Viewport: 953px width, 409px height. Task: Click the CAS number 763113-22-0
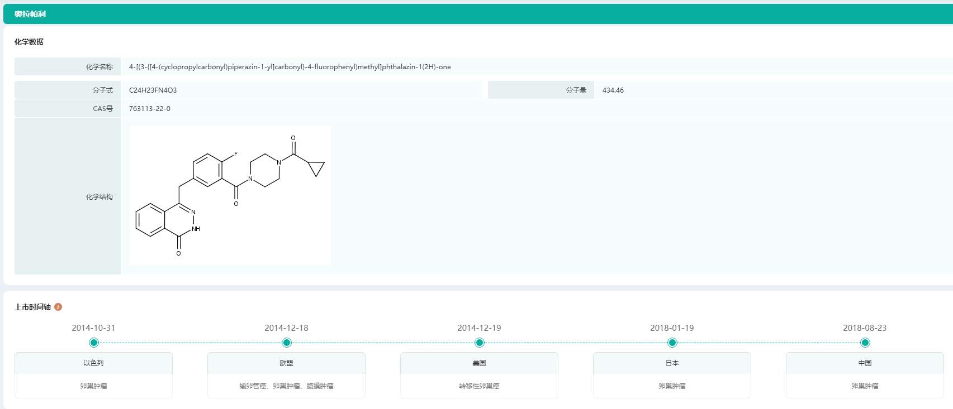[x=150, y=109]
